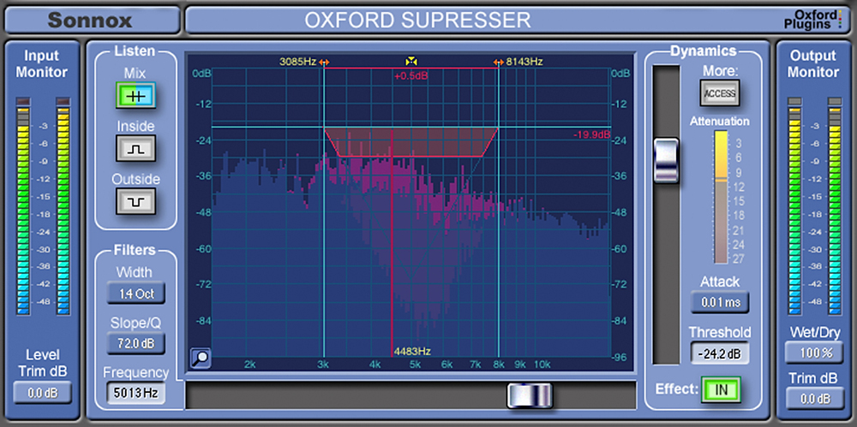Click the Sonnox logo panel

[x=90, y=21]
